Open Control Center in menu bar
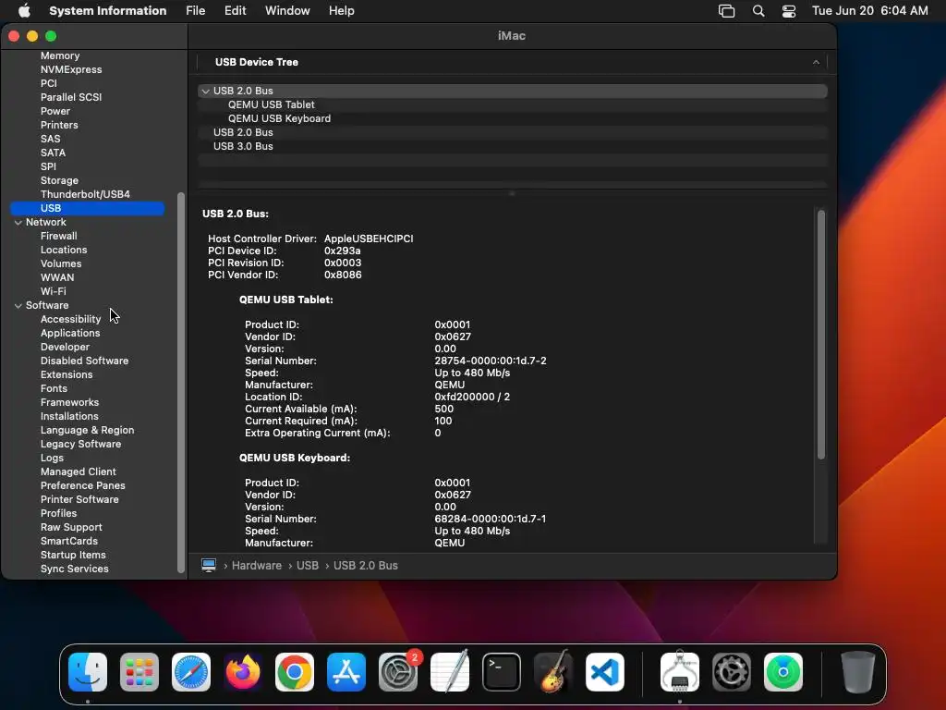 [x=789, y=11]
